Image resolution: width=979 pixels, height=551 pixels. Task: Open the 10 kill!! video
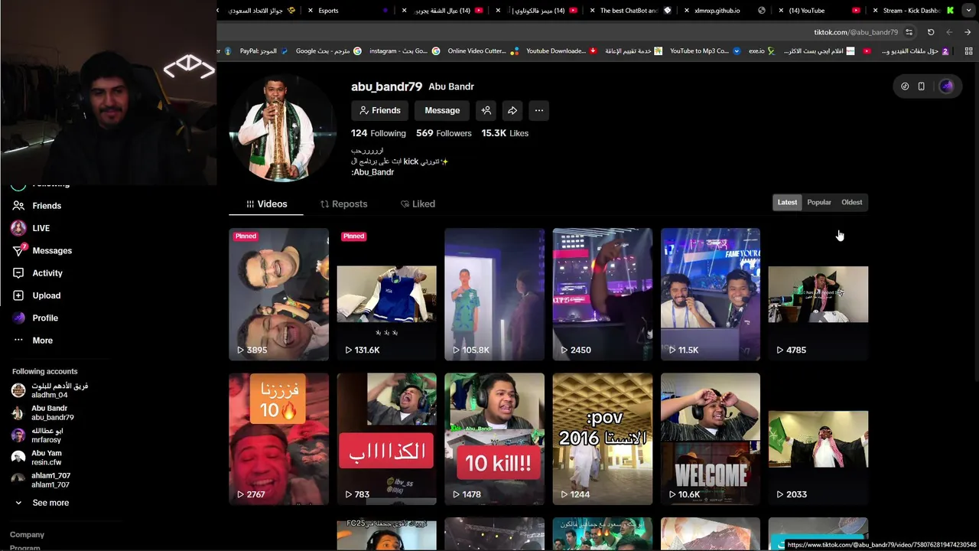click(494, 439)
